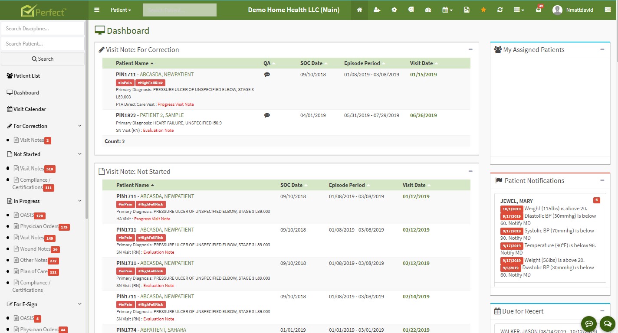The height and width of the screenshot is (333, 618).
Task: Collapse the Not Started sidebar section
Action: [79, 154]
